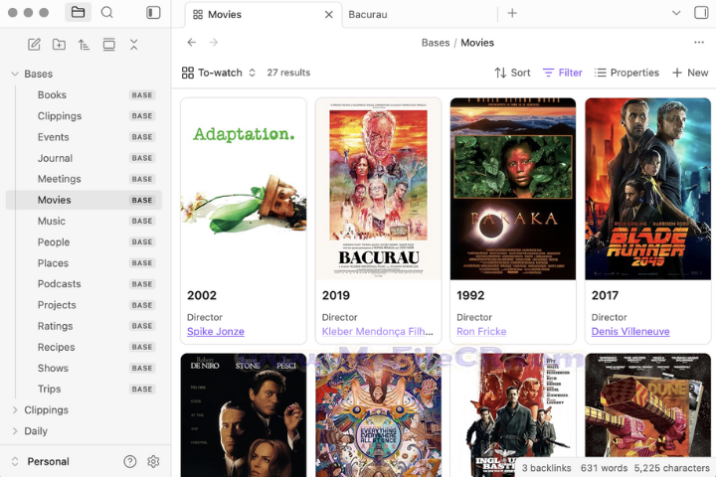This screenshot has width=716, height=477.
Task: Follow the Ron Fricke director link
Action: (x=481, y=332)
